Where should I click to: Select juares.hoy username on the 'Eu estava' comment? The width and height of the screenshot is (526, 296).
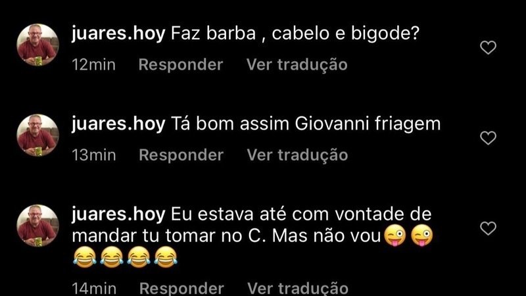point(118,215)
